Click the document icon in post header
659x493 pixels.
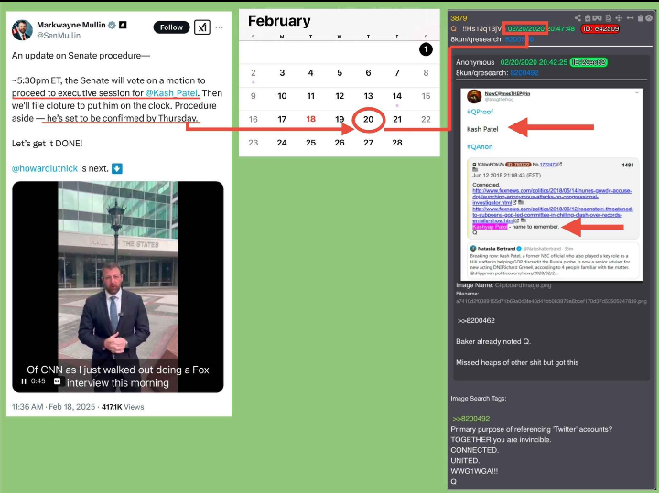[x=609, y=18]
